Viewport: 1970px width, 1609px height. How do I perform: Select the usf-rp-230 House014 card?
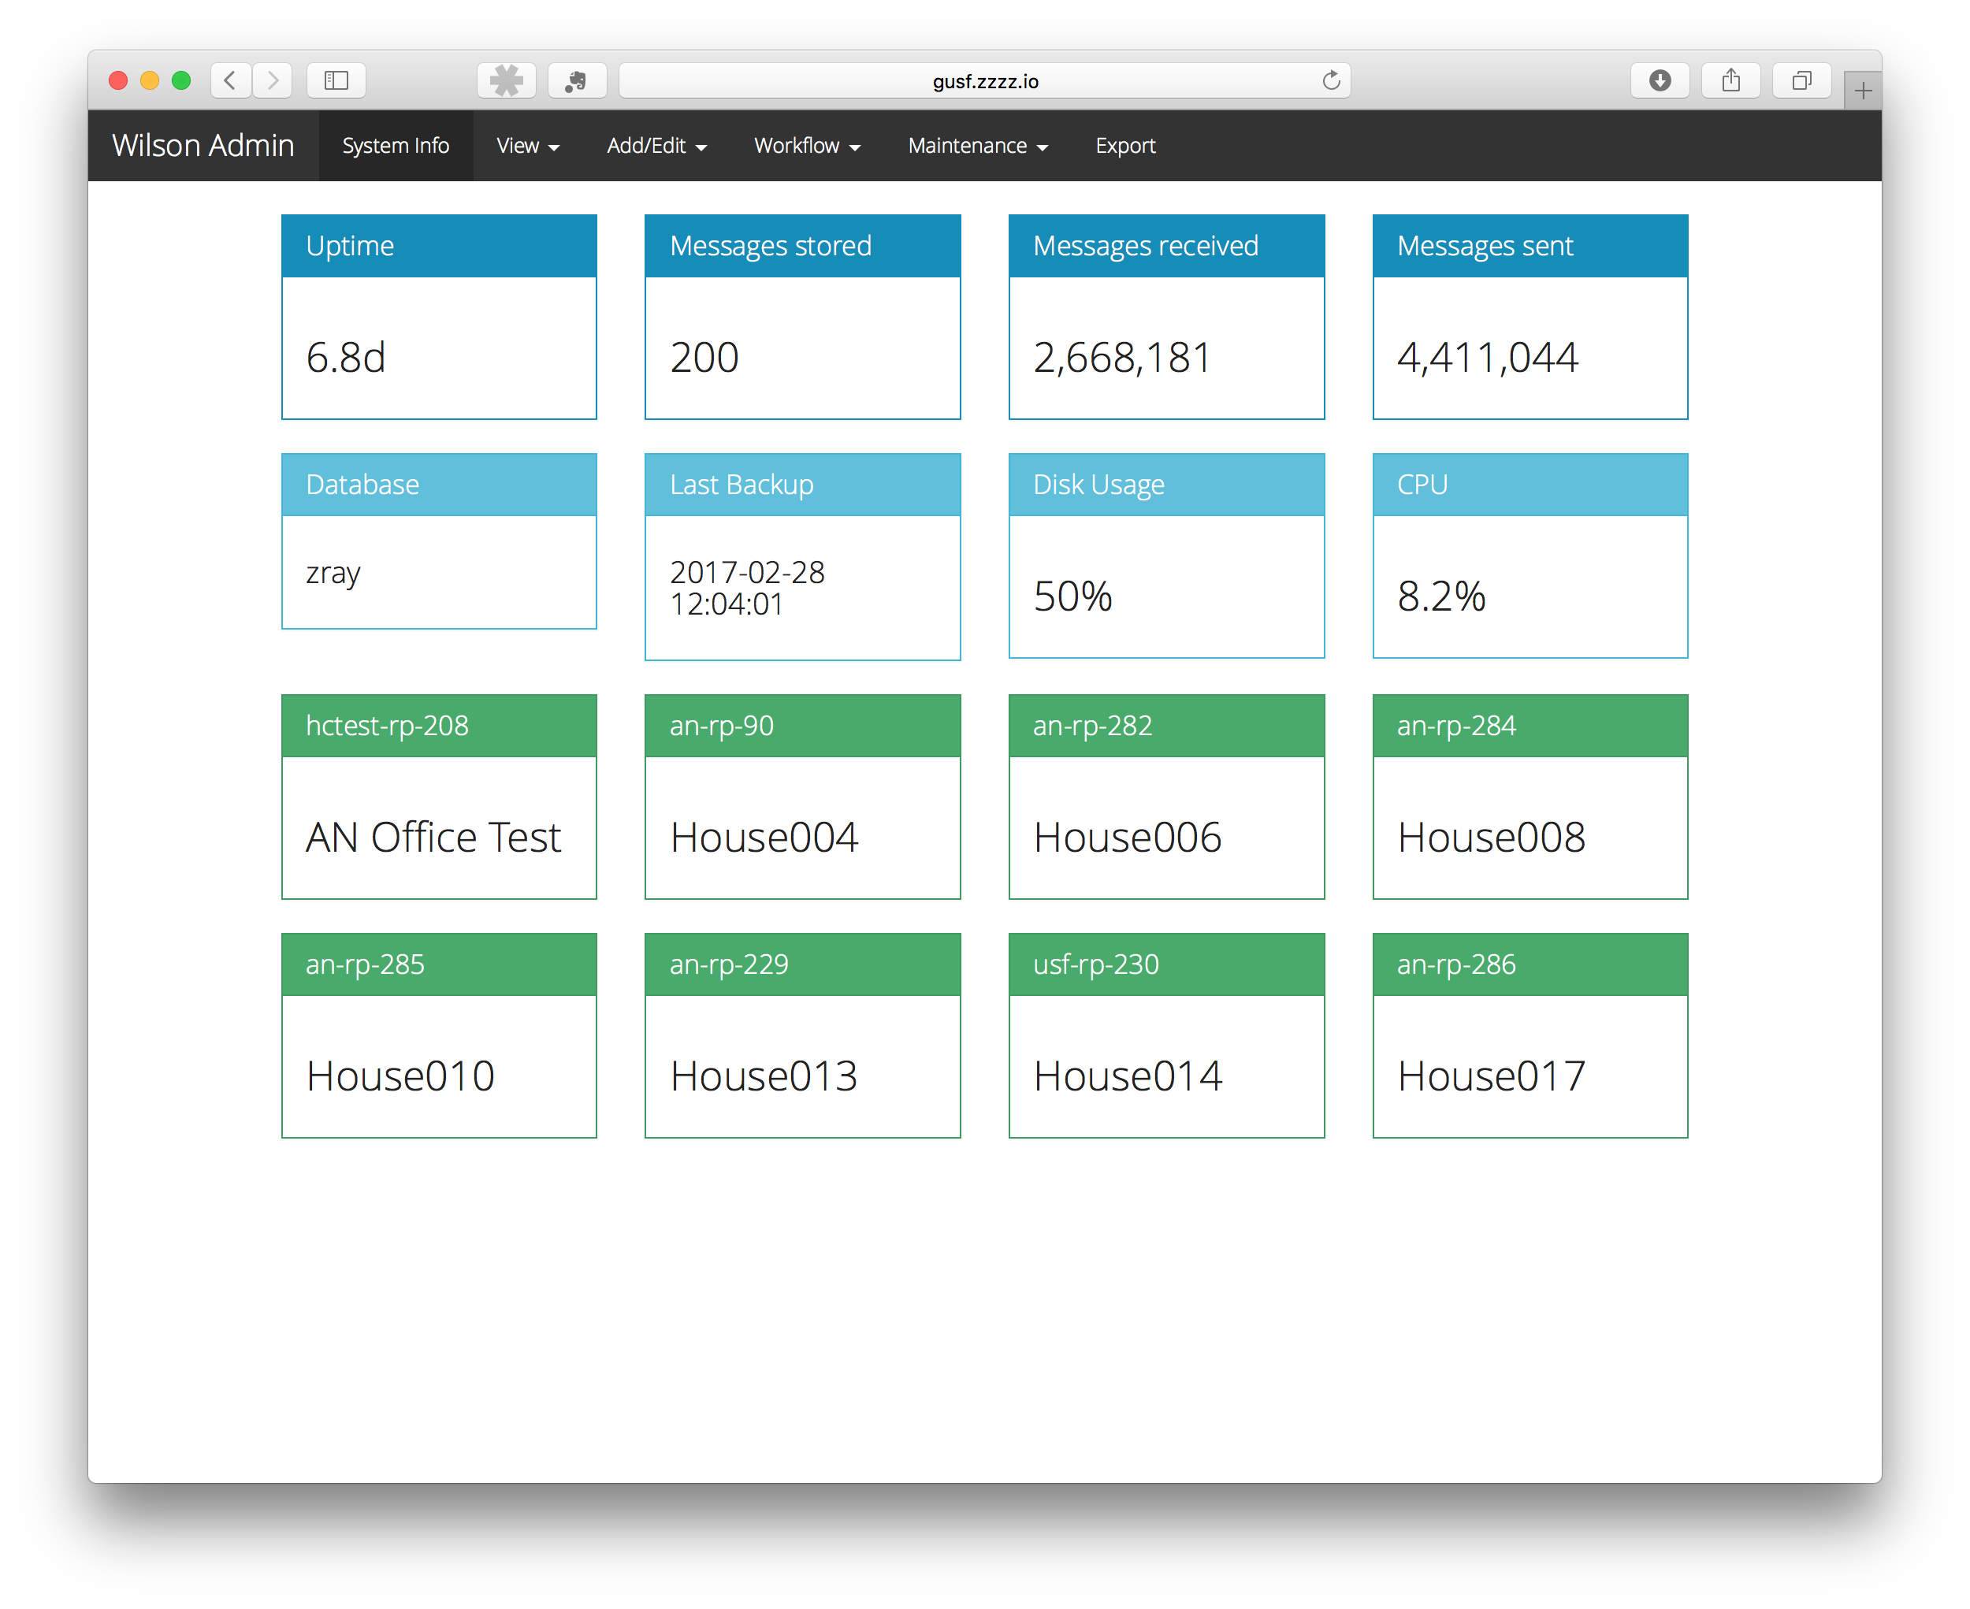(1165, 1035)
